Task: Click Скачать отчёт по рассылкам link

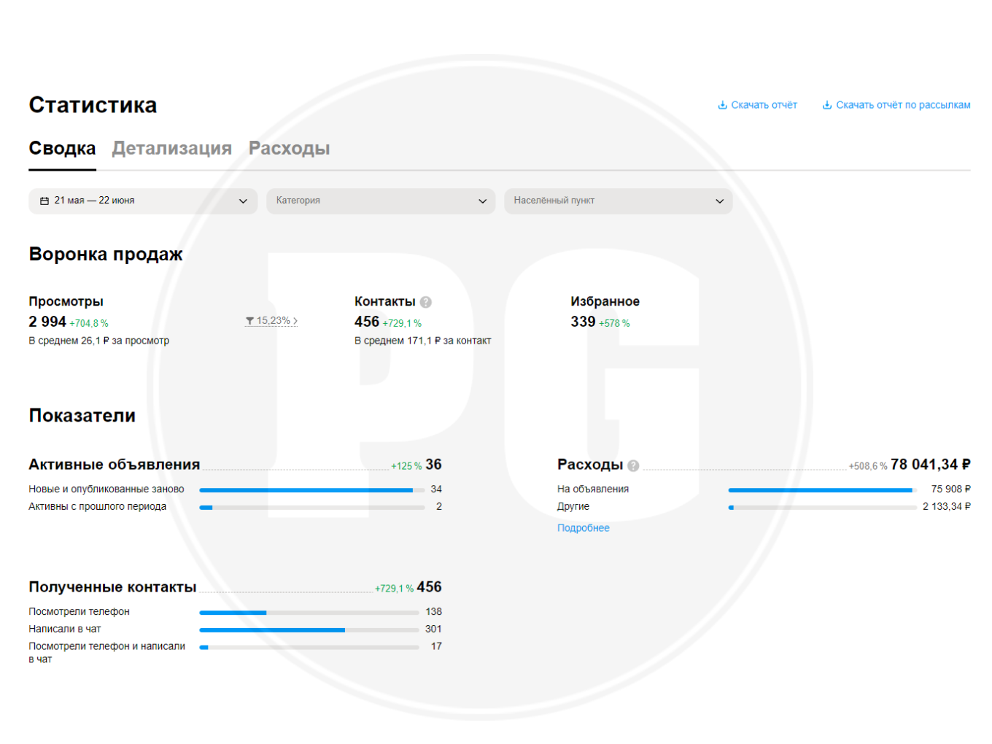Action: pos(903,105)
